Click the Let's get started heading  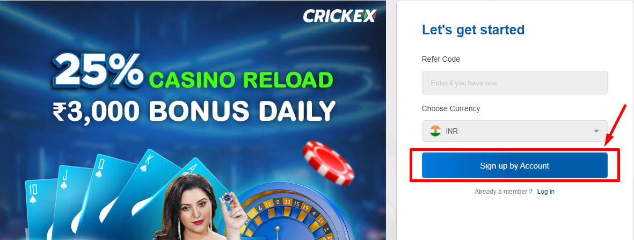[473, 30]
